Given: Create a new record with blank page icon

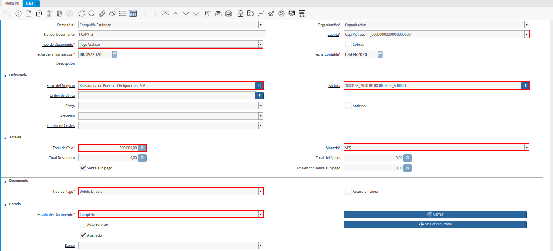Looking at the screenshot, I should tap(28, 14).
